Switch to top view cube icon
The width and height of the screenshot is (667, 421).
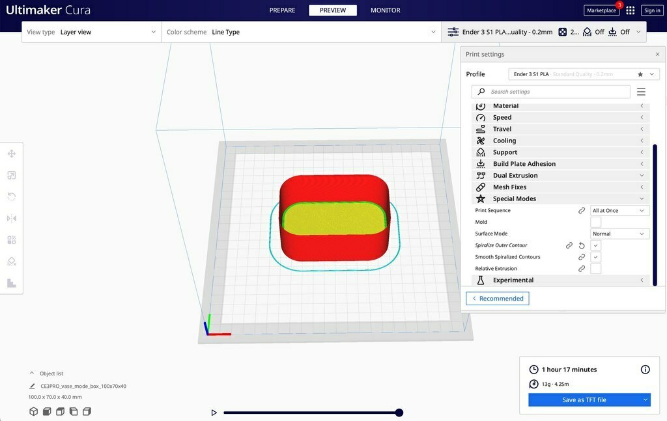click(61, 411)
